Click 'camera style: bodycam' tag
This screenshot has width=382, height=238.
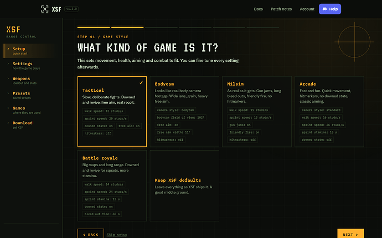(x=175, y=110)
